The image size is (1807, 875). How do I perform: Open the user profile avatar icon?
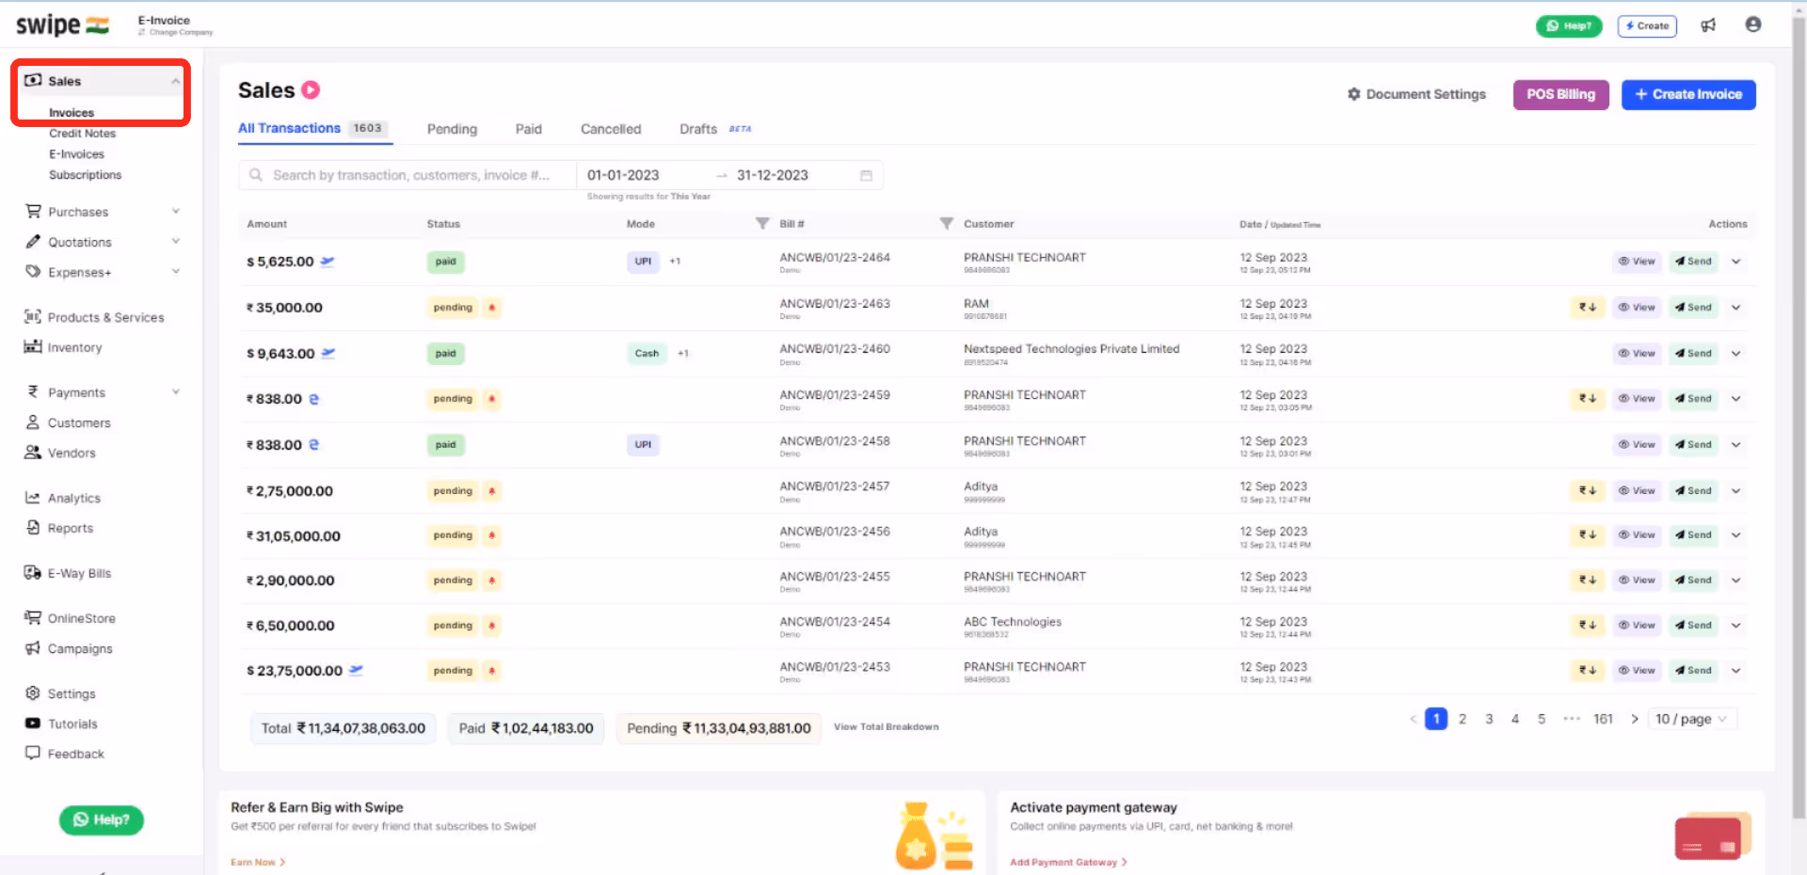[x=1752, y=24]
